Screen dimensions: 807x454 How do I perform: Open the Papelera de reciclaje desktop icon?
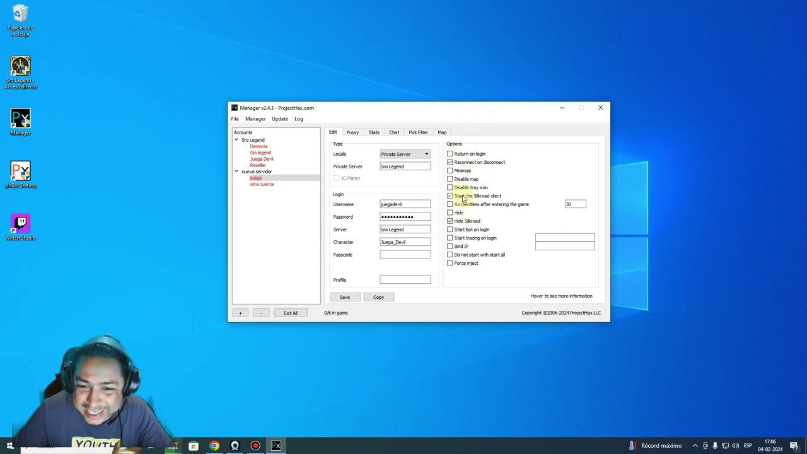20,21
